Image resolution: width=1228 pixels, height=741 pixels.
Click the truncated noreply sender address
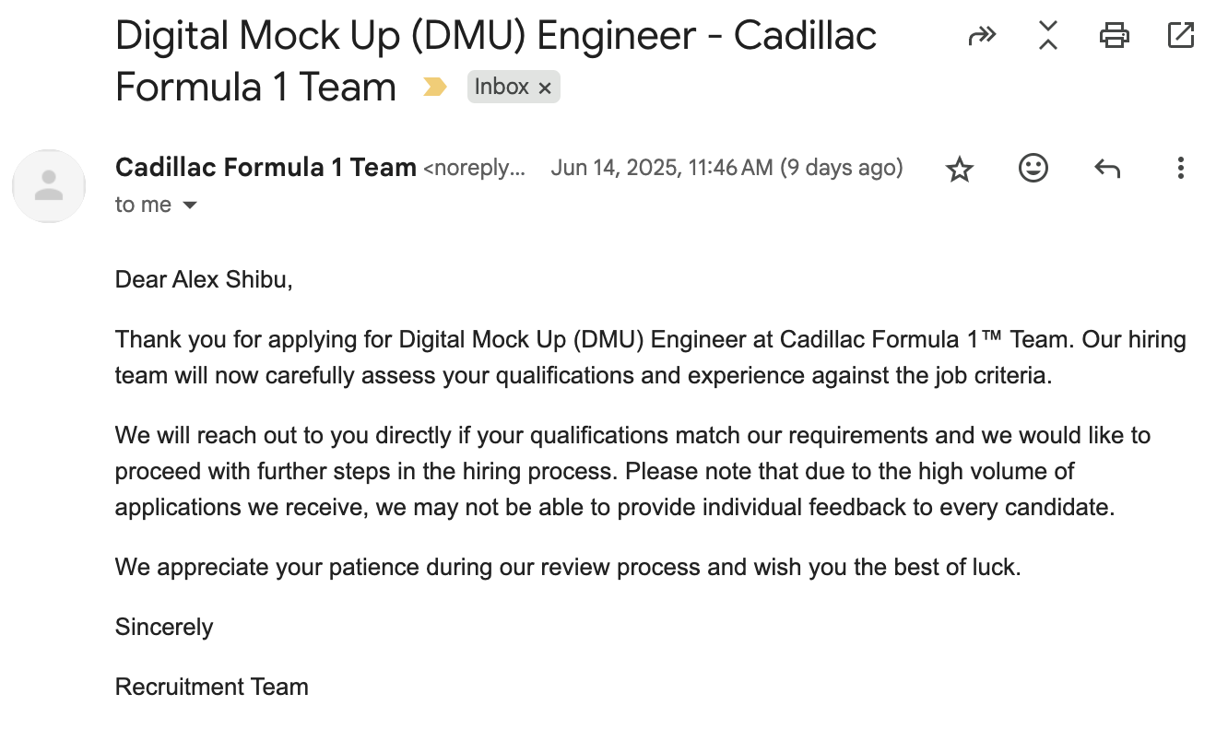coord(474,169)
